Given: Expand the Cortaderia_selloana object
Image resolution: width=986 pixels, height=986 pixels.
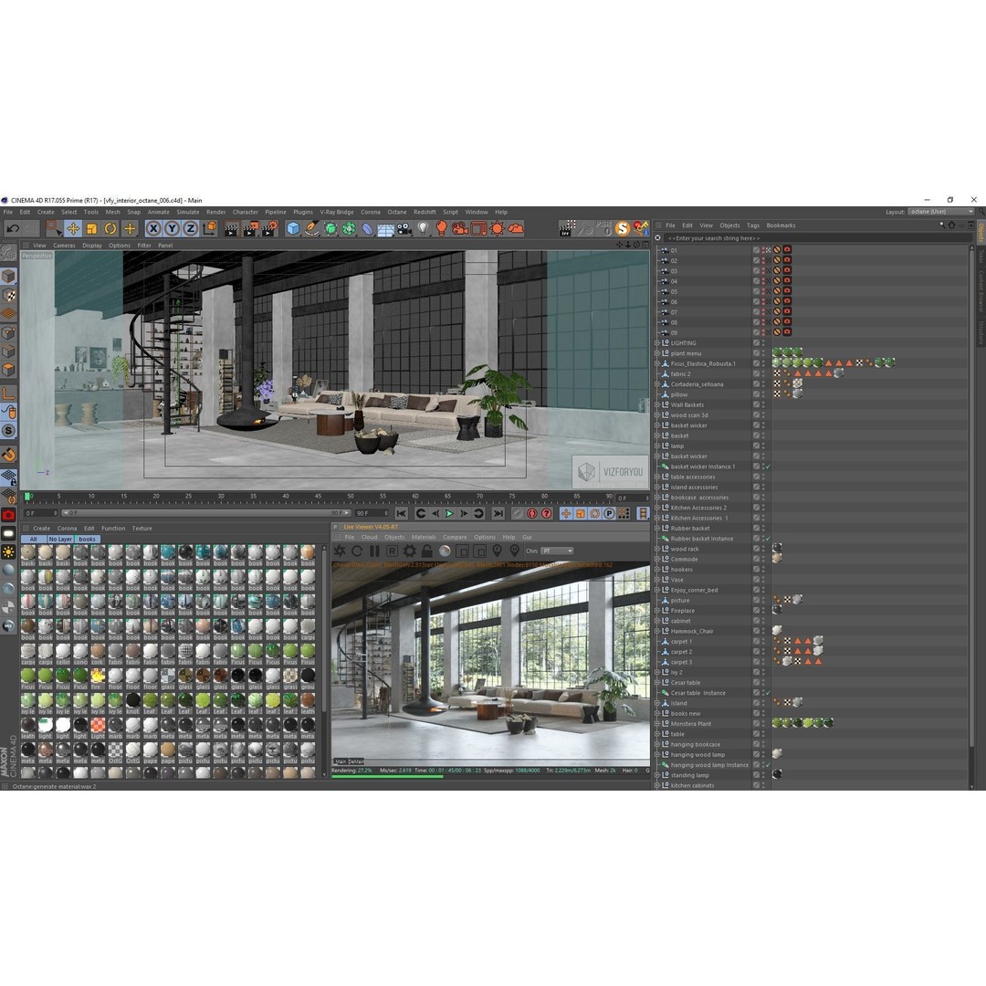Looking at the screenshot, I should coord(657,384).
